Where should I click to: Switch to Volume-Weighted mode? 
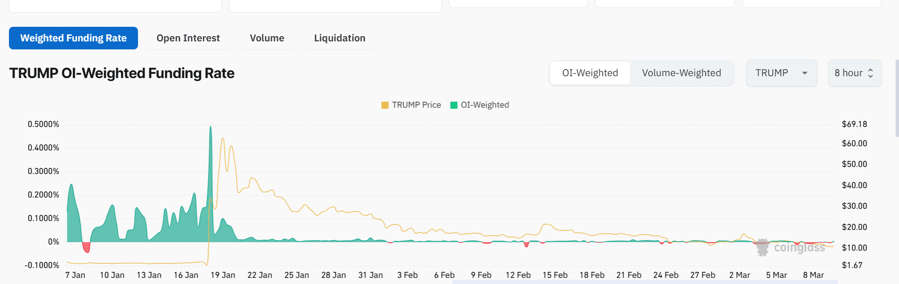[x=681, y=73]
